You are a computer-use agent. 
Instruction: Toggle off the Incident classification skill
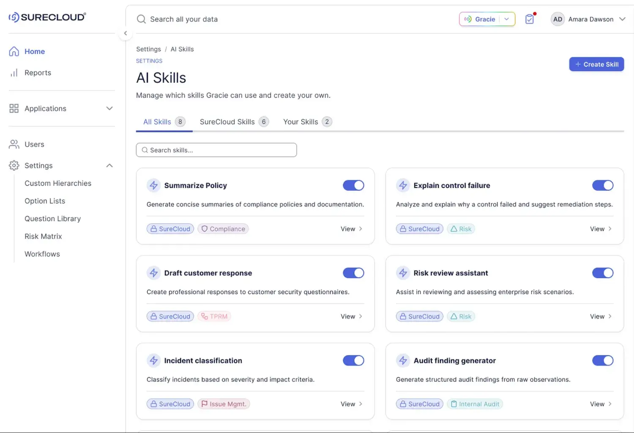click(353, 360)
